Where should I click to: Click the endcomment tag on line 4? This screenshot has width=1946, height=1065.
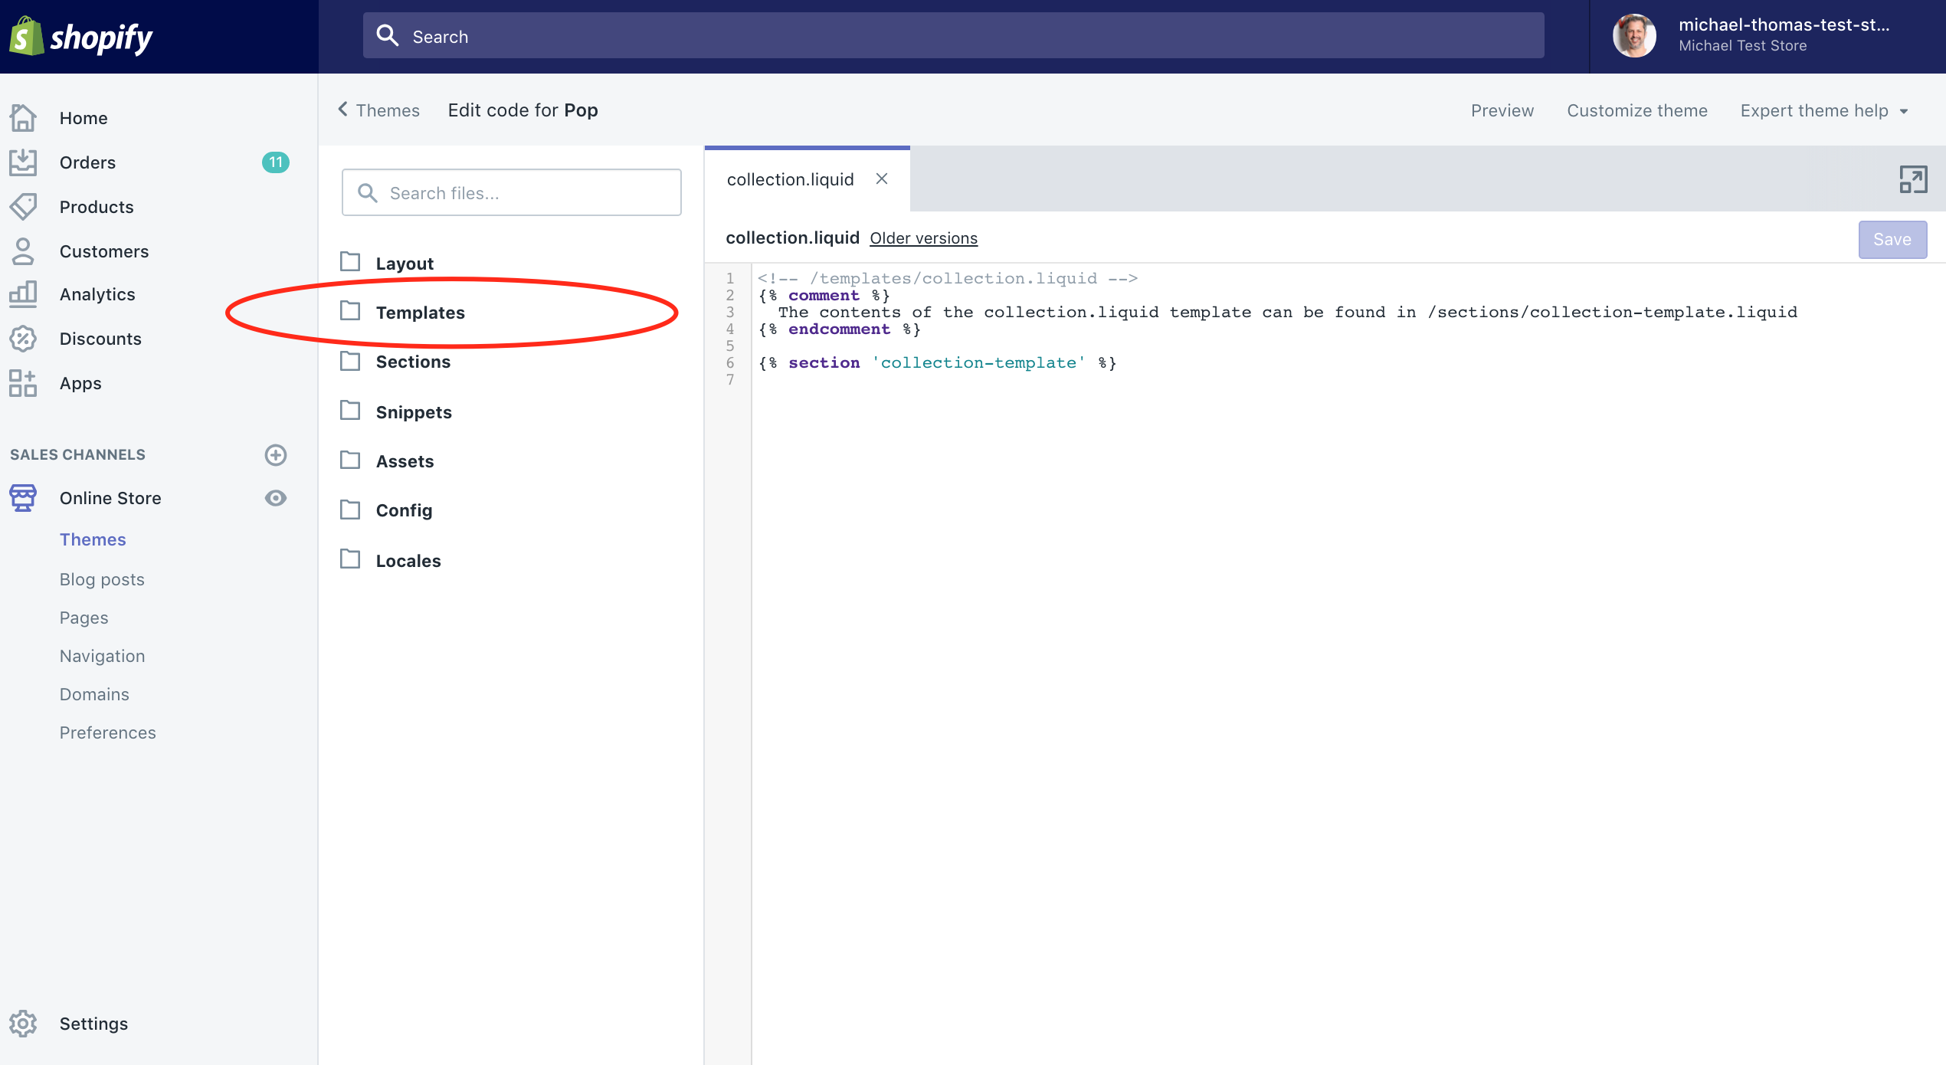click(839, 329)
